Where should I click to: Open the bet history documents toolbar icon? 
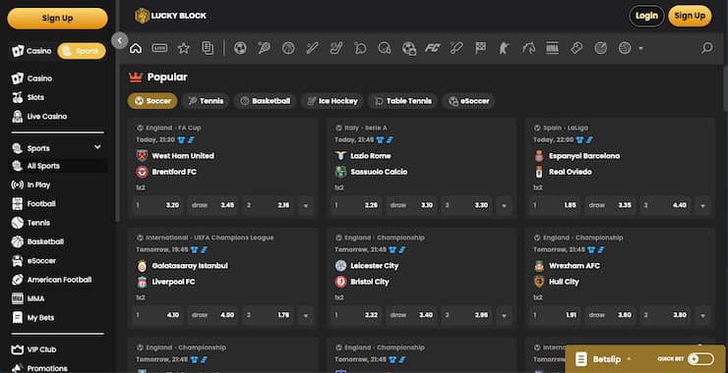[x=208, y=48]
